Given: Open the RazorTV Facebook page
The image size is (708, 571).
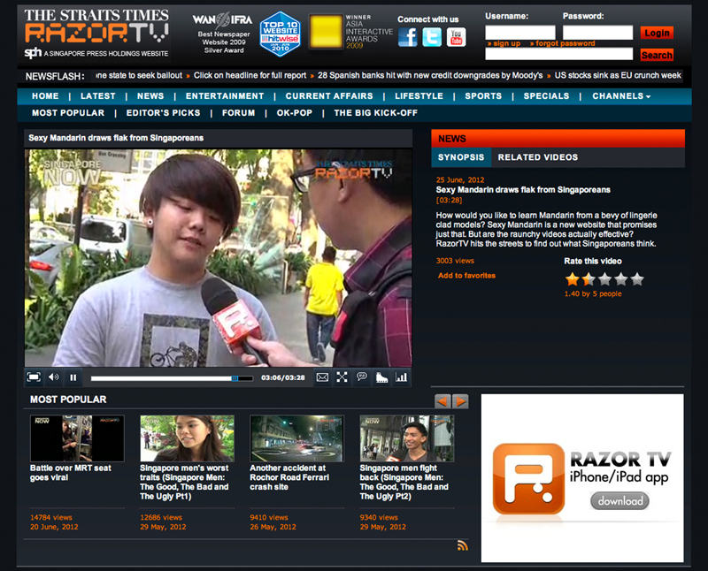Looking at the screenshot, I should (x=407, y=37).
